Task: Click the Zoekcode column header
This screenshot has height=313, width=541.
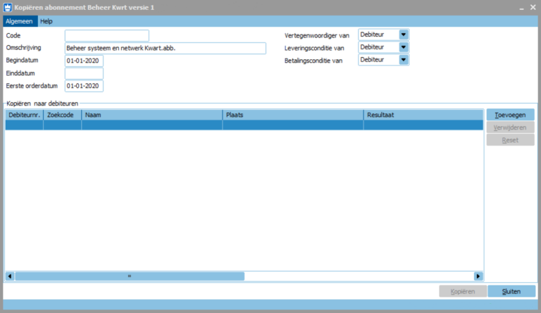Action: [x=62, y=114]
